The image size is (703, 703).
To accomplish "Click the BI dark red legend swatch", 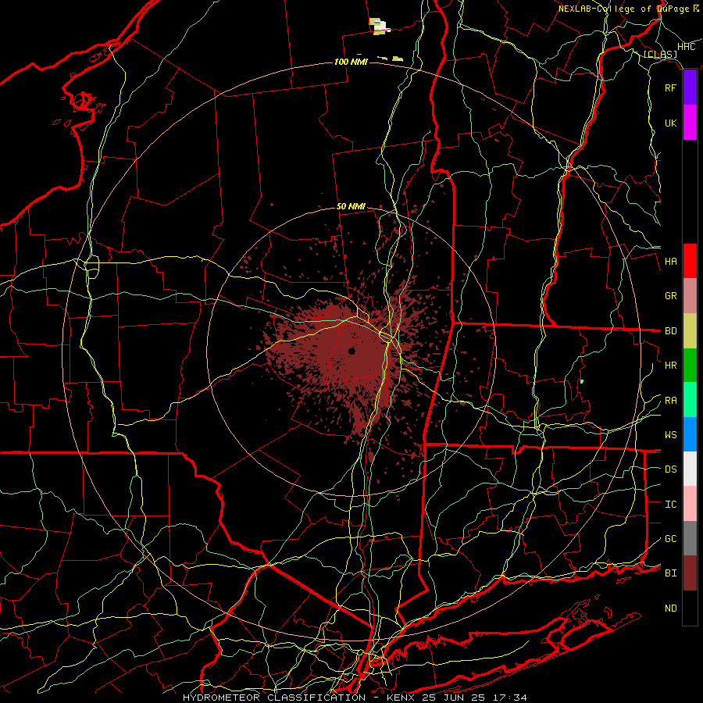I will (690, 573).
